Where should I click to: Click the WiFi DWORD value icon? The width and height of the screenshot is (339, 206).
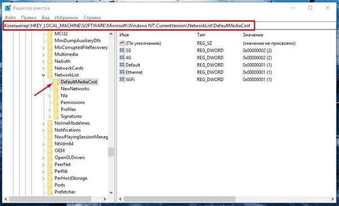[122, 79]
